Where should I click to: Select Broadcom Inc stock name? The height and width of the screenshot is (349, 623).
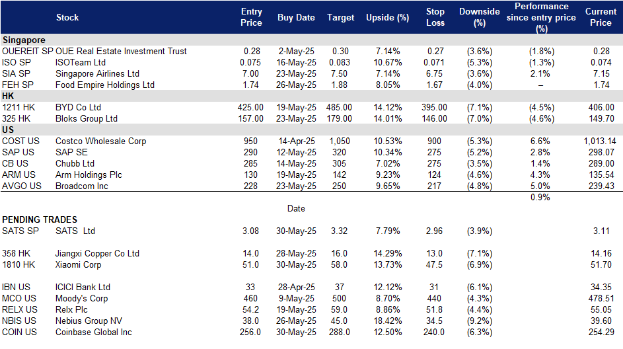pyautogui.click(x=81, y=186)
